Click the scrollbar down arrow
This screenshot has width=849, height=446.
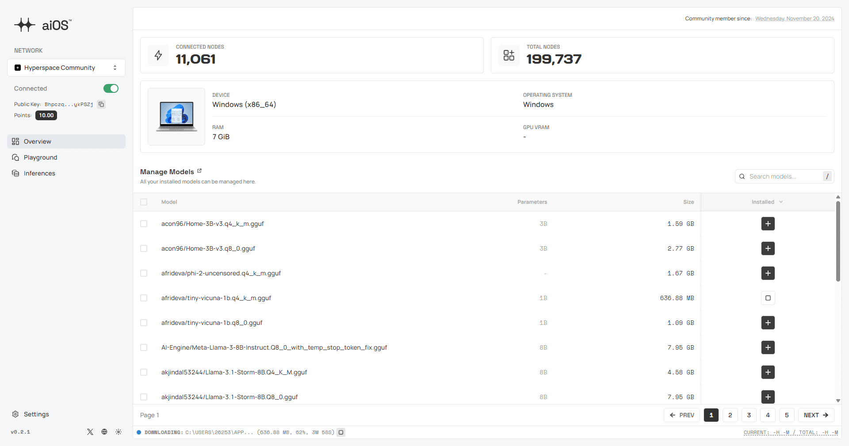click(x=838, y=401)
